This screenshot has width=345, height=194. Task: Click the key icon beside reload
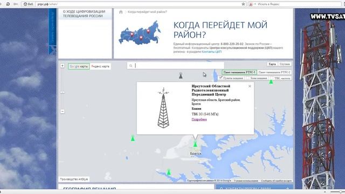pos(16,4)
